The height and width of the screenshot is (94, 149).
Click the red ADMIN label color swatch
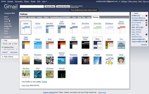pyautogui.click(x=146, y=16)
